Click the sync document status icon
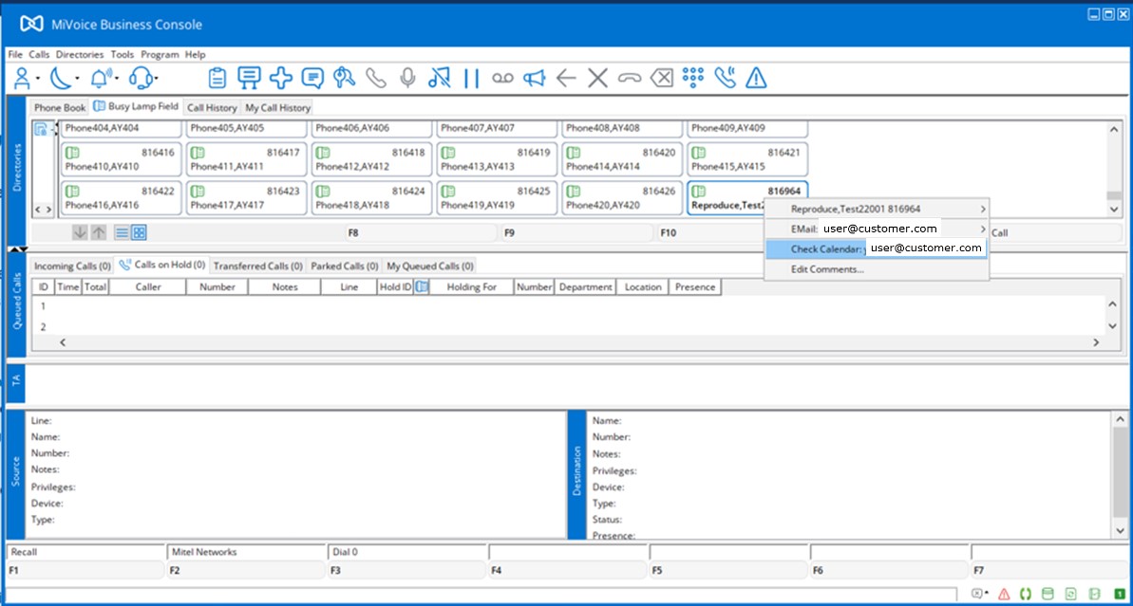 [x=1071, y=594]
